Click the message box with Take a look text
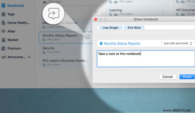 [x=146, y=59]
